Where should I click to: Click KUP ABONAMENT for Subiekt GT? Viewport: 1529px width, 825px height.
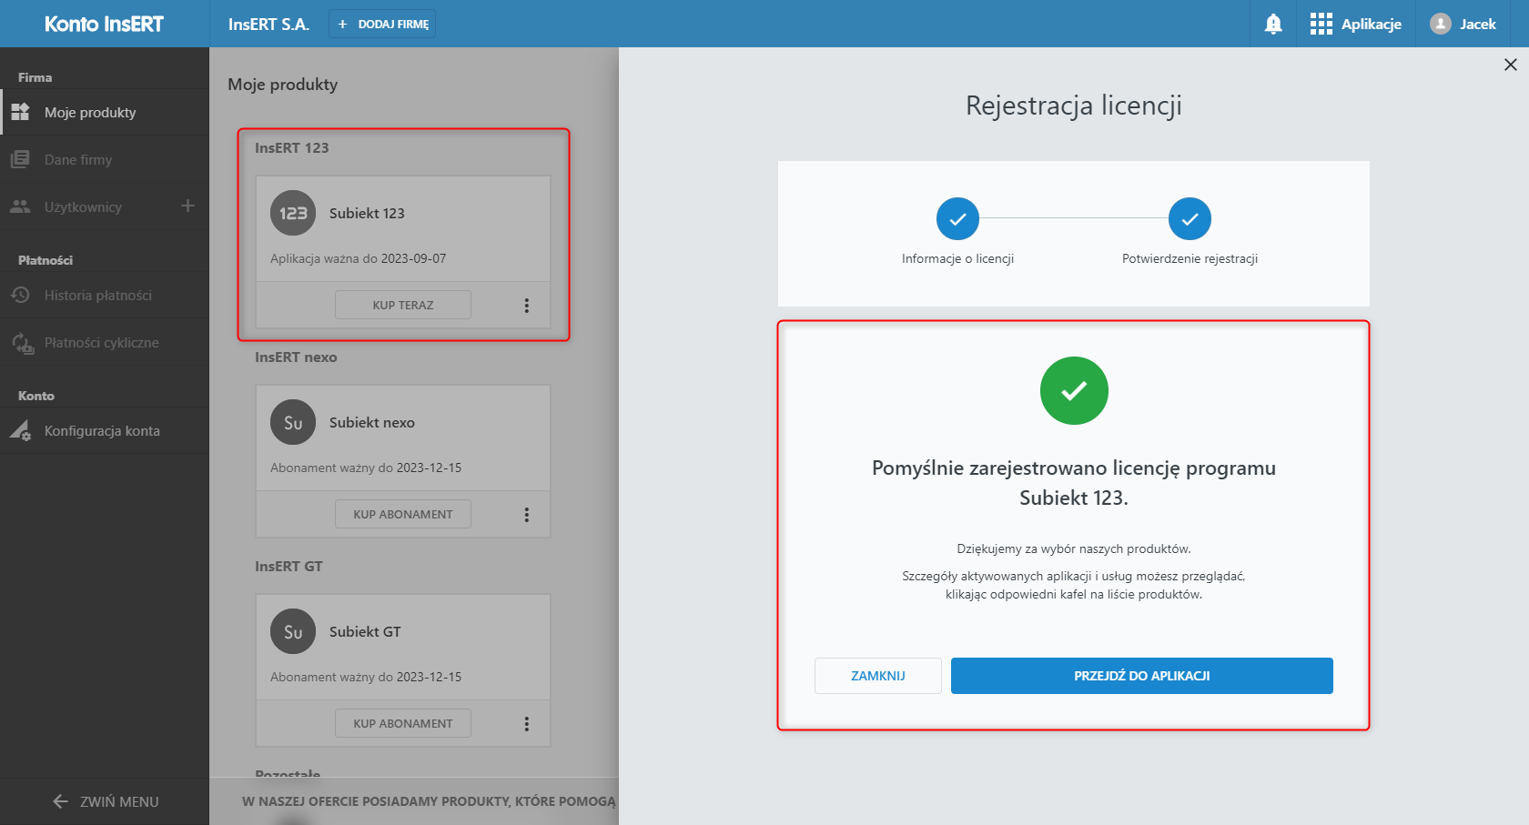(403, 723)
